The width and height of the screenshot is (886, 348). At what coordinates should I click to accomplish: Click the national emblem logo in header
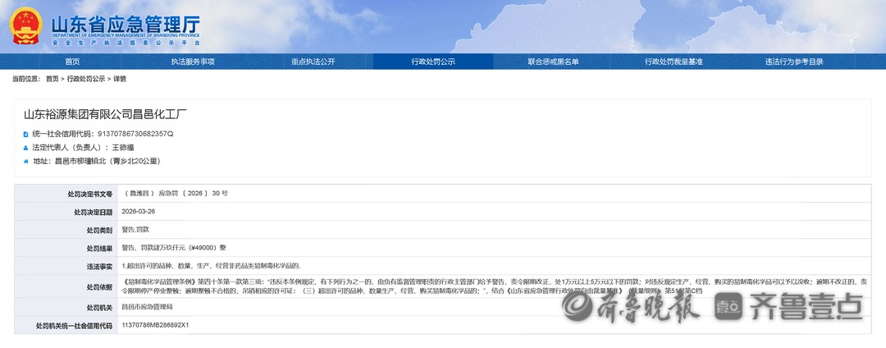coord(27,26)
